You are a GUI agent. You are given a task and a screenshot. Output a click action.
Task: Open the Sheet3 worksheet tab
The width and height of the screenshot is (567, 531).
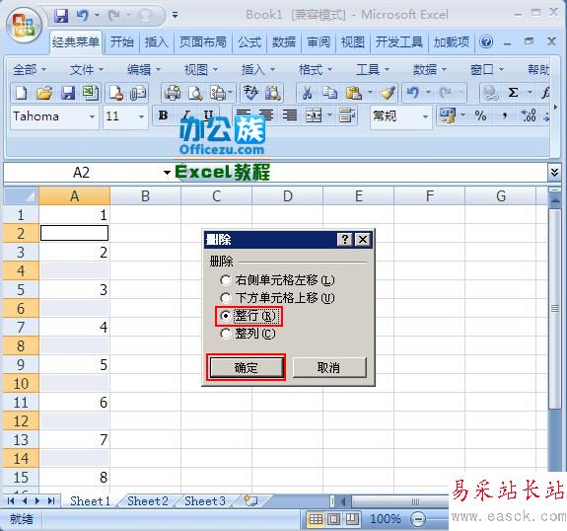[205, 501]
